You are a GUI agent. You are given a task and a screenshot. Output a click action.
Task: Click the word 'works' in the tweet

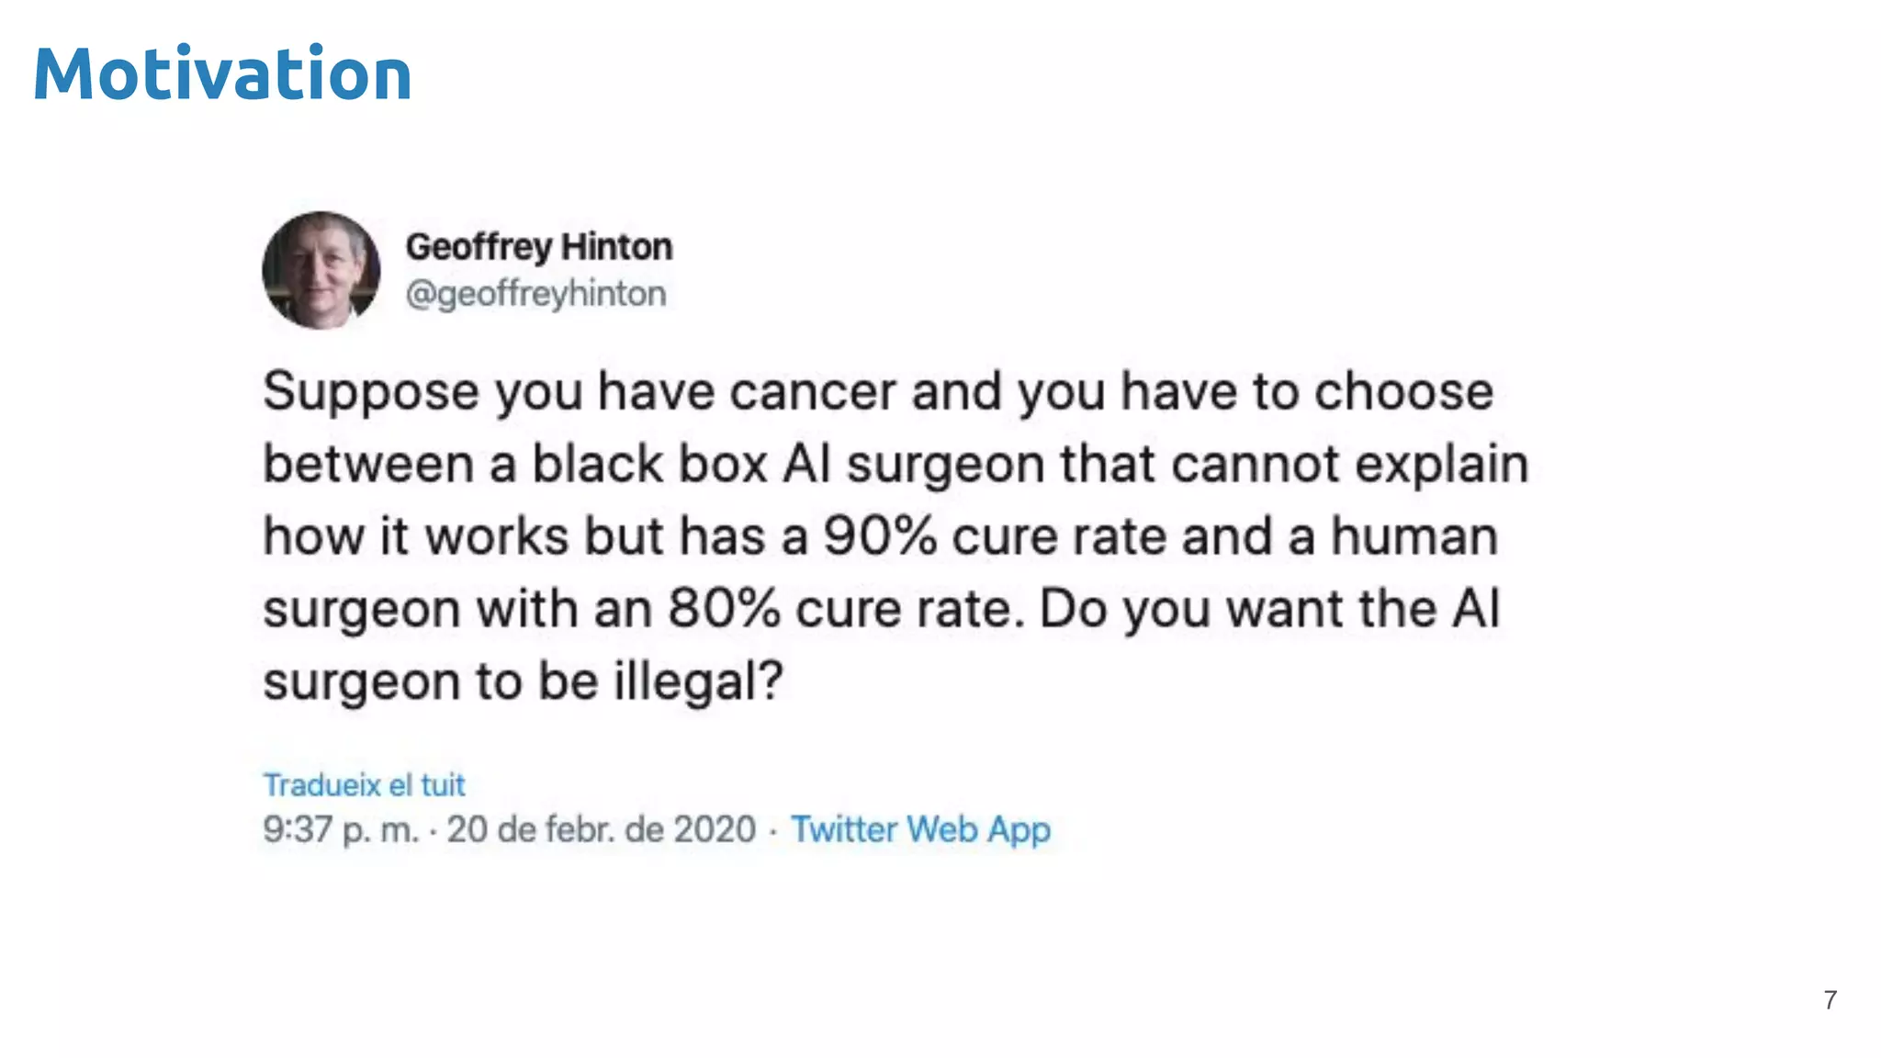tap(496, 536)
